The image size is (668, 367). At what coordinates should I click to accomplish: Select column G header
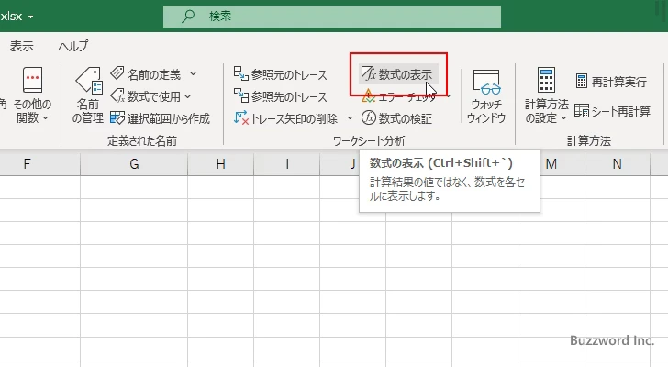point(134,164)
